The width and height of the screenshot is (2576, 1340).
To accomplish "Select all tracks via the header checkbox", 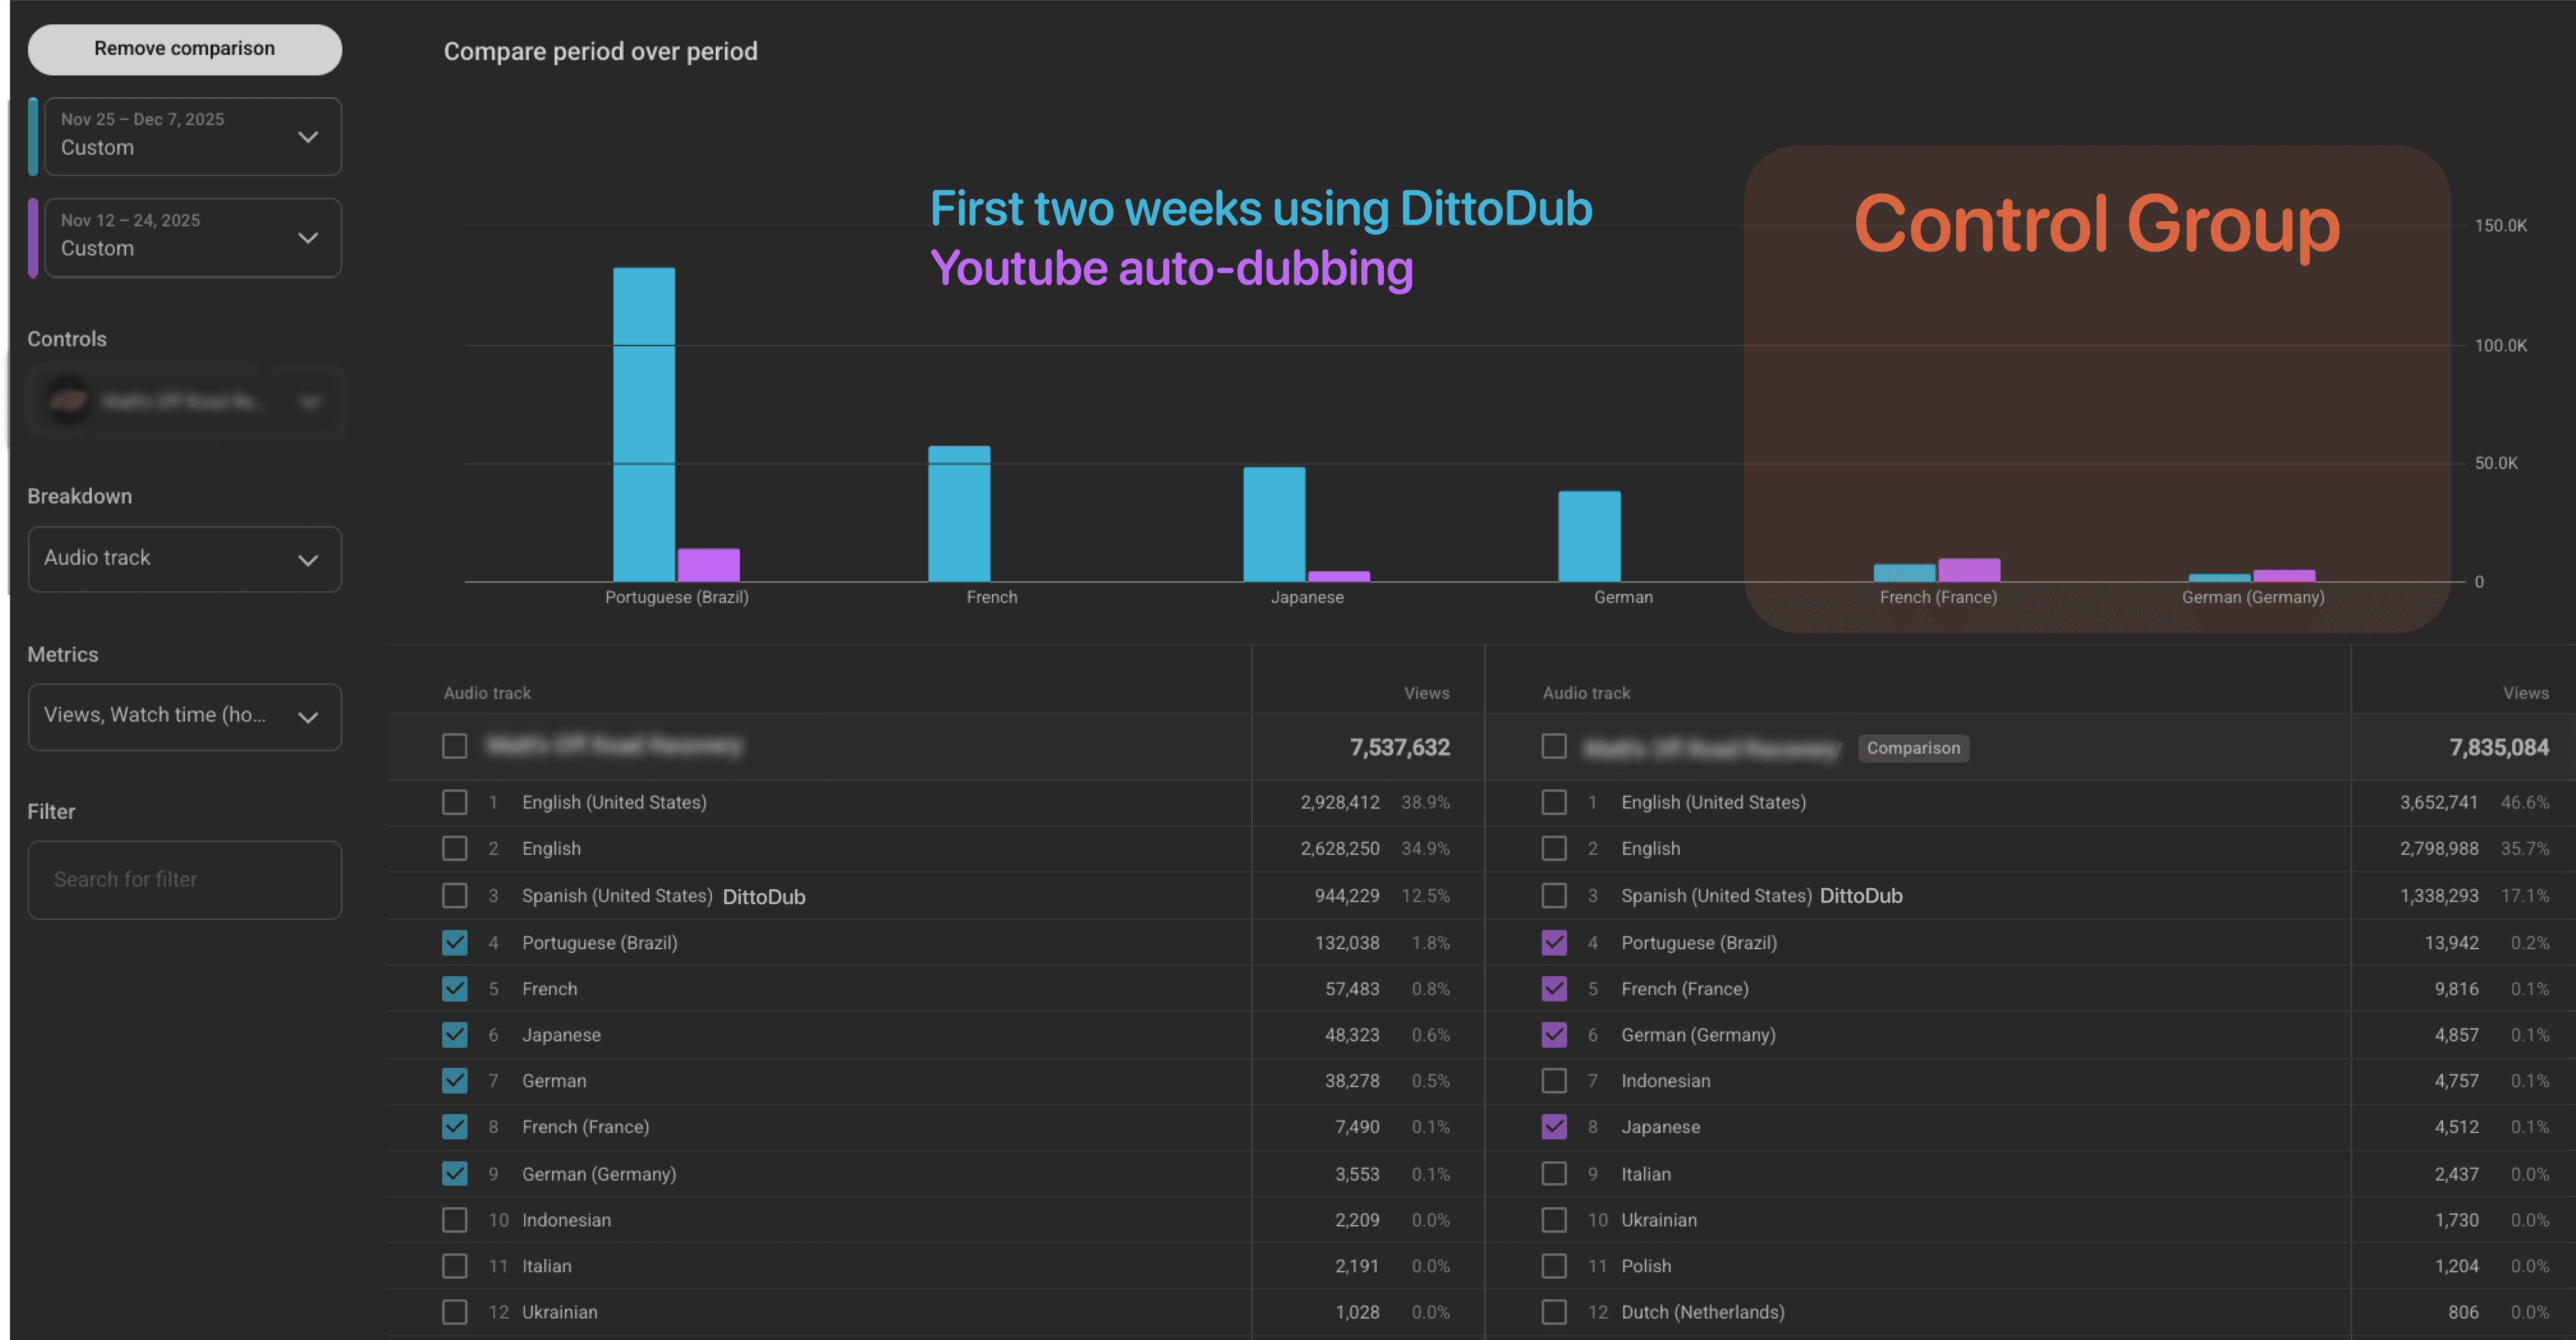I will pyautogui.click(x=455, y=745).
